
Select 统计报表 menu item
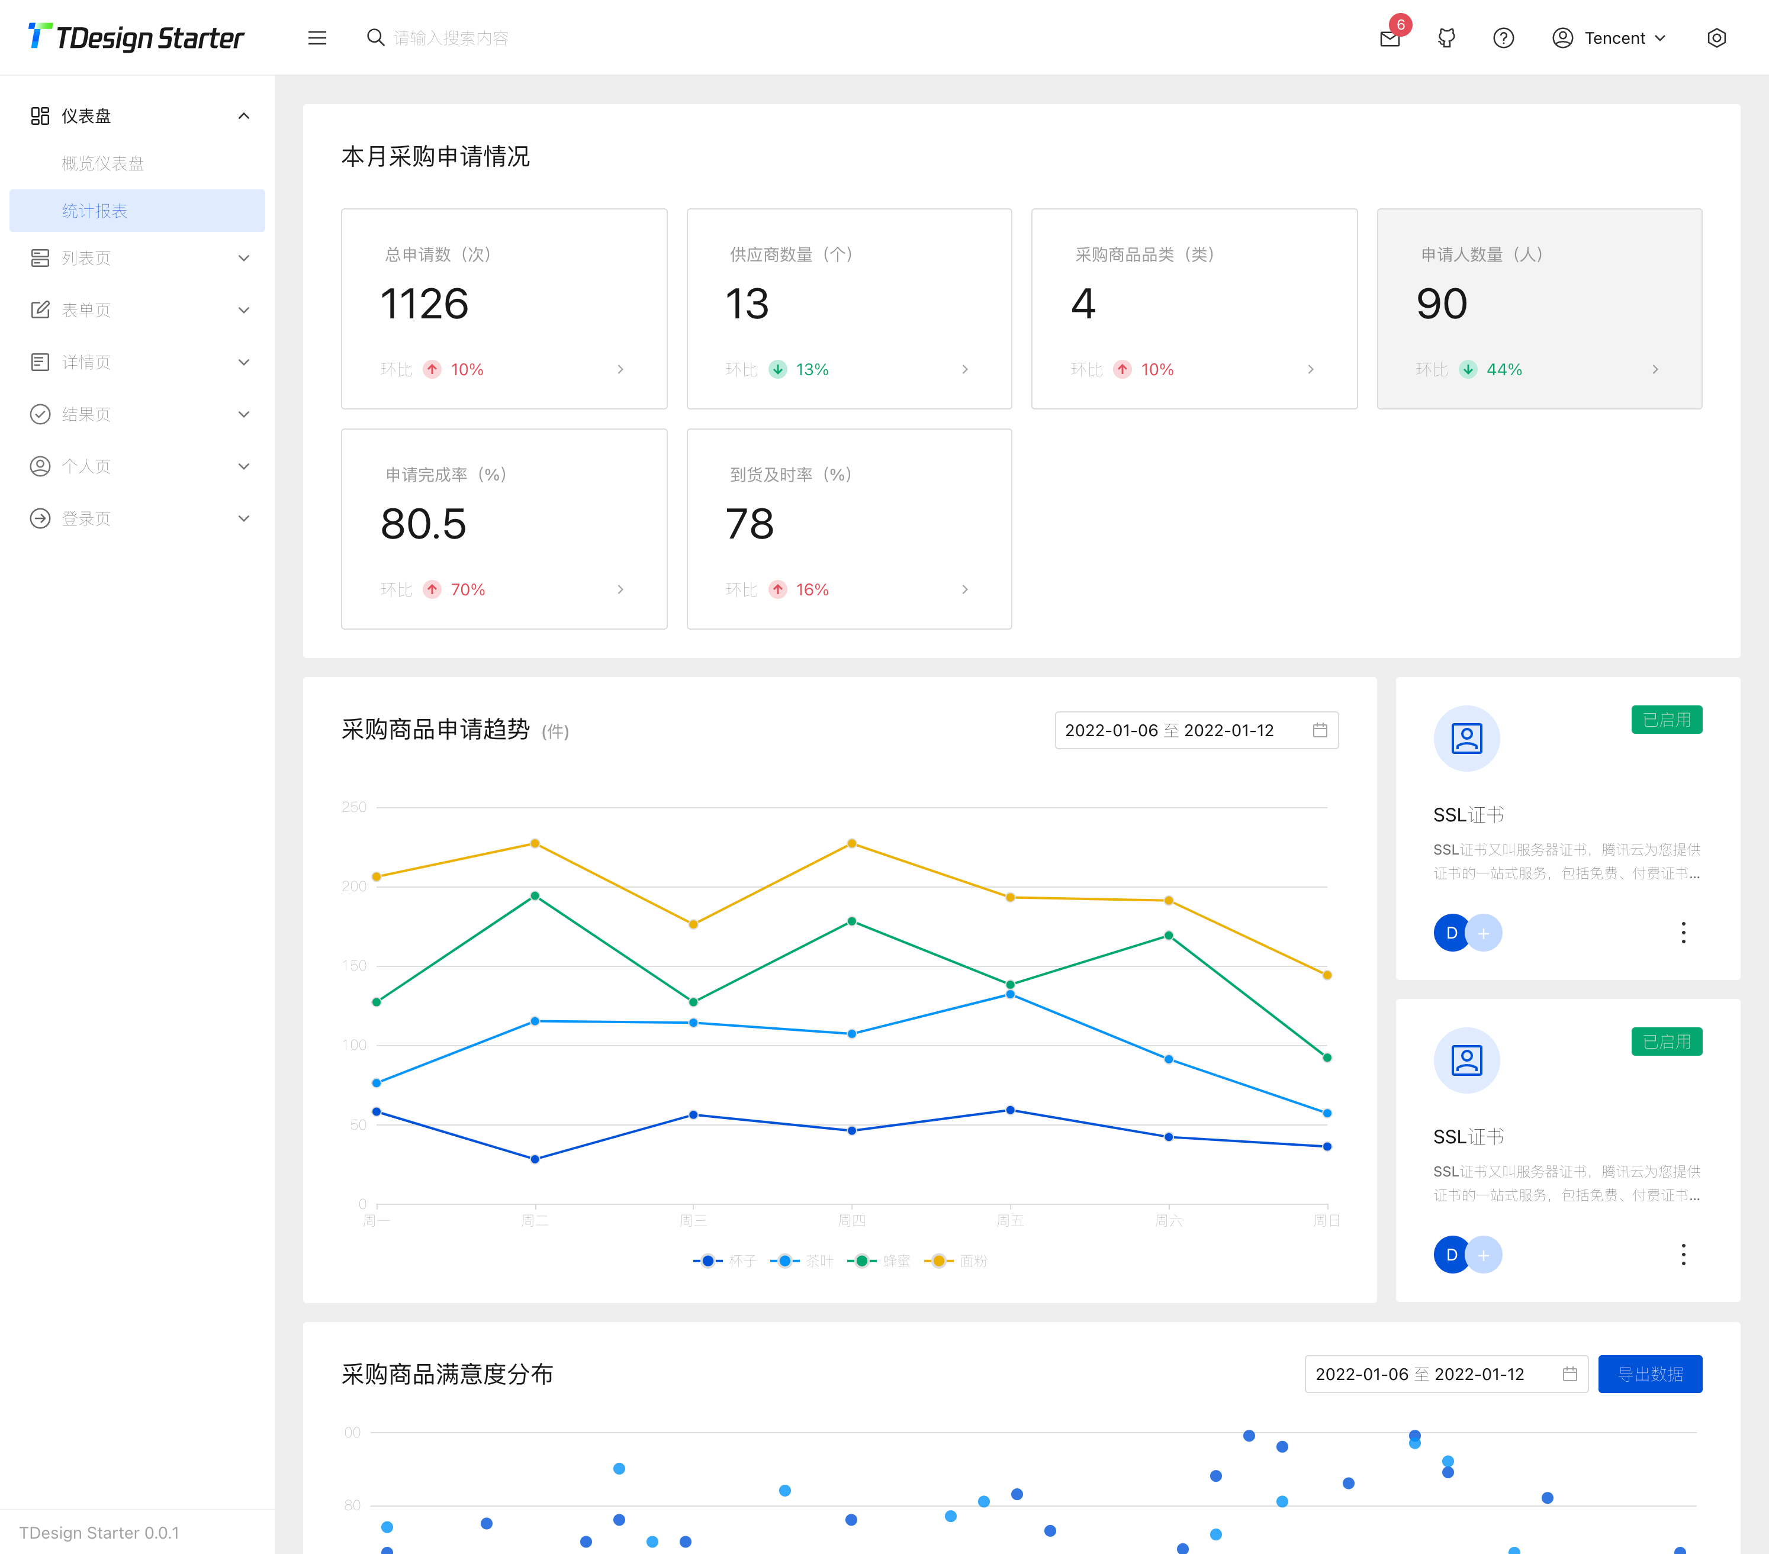click(137, 210)
